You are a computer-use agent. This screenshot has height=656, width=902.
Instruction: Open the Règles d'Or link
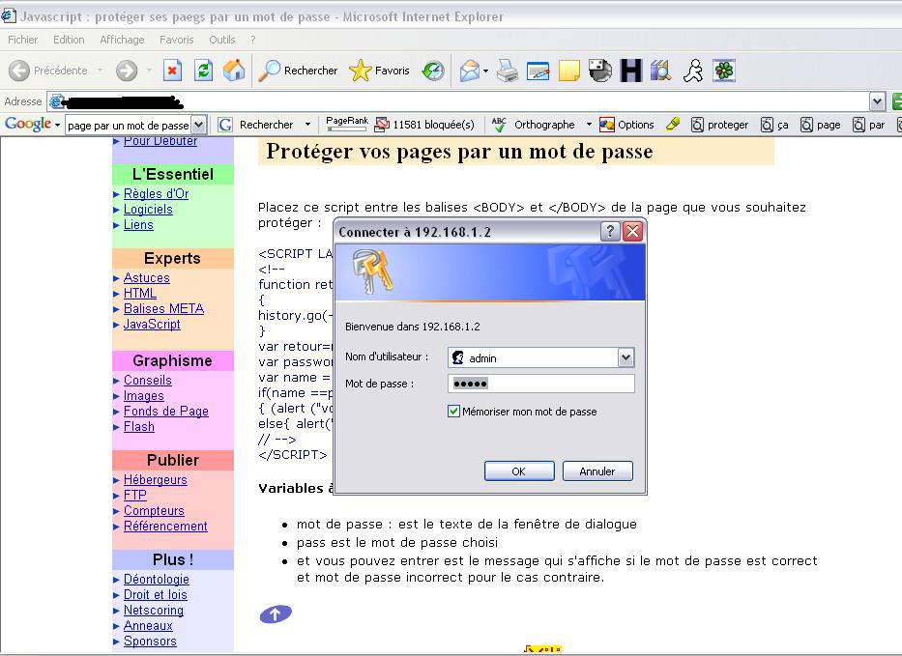156,194
